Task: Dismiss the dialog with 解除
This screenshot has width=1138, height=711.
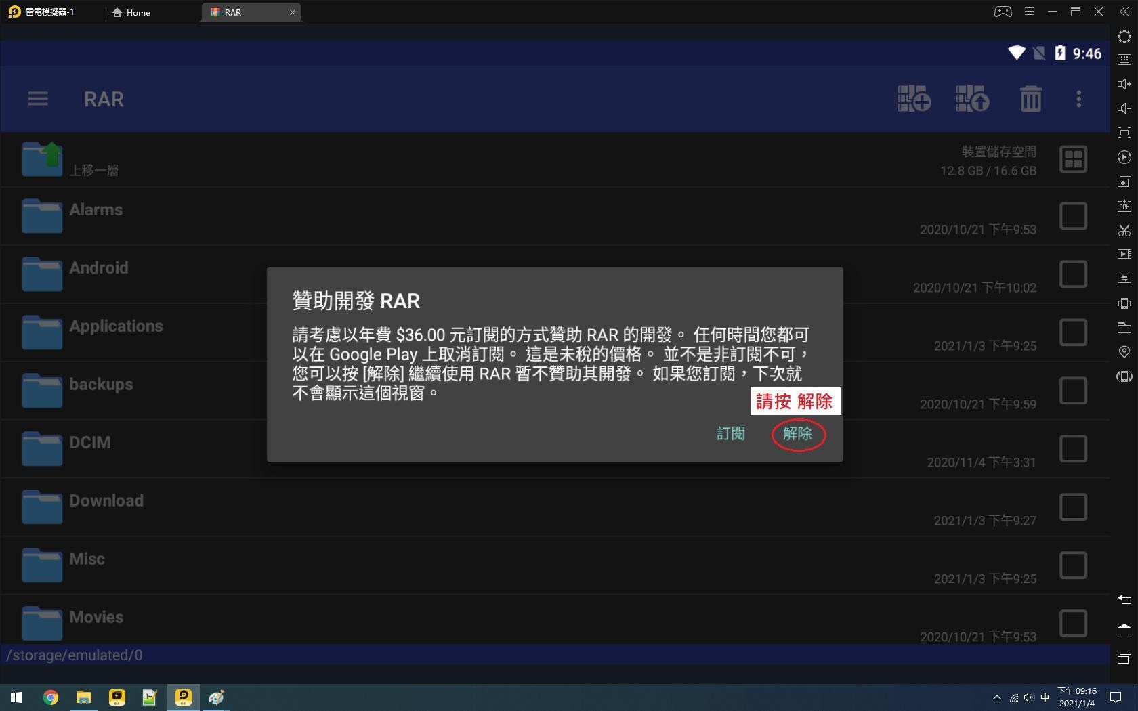Action: tap(797, 433)
